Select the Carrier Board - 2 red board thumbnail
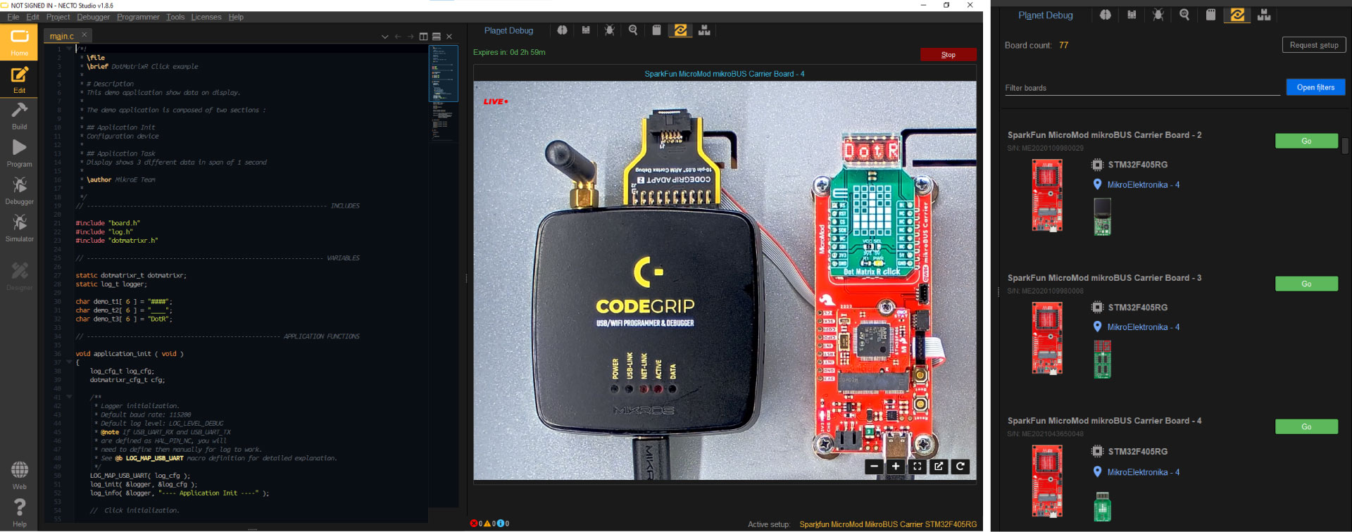This screenshot has height=532, width=1352. (1047, 196)
